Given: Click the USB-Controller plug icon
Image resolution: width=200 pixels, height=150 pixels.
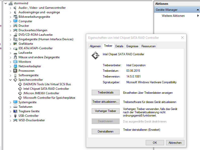Looking at the screenshot, I should point(15,116).
